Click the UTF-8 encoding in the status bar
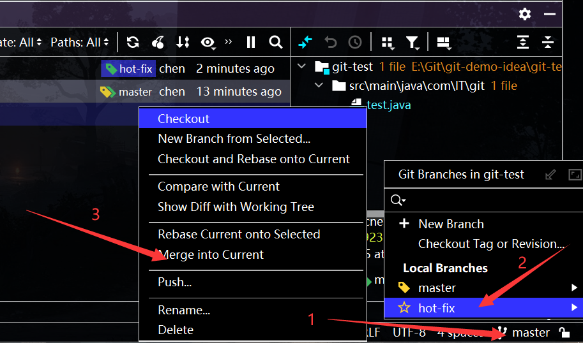 coord(411,332)
